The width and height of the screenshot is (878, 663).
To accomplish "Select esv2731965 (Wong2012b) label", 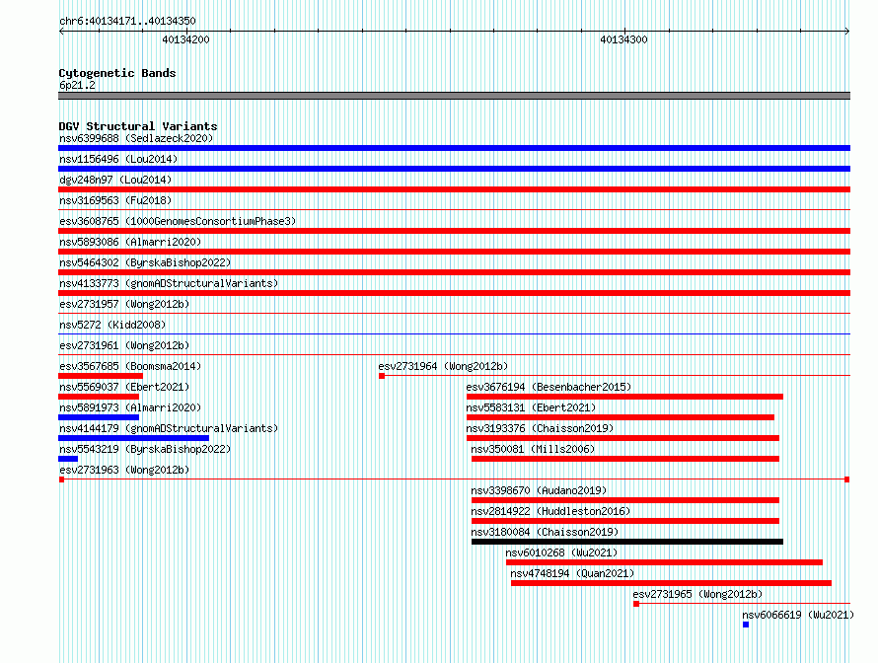I will pos(697,594).
